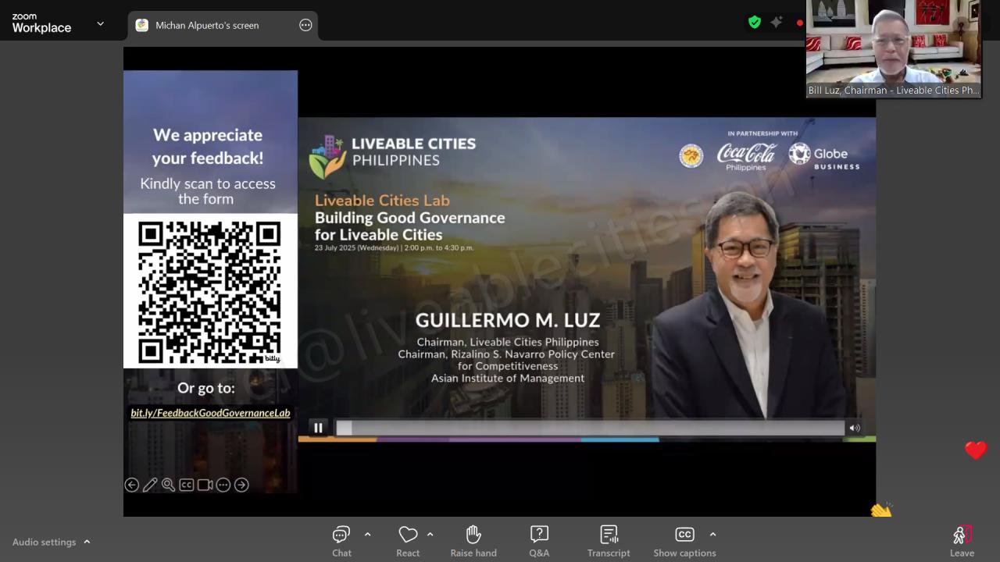Open Audio settings
1000x562 pixels.
[44, 542]
